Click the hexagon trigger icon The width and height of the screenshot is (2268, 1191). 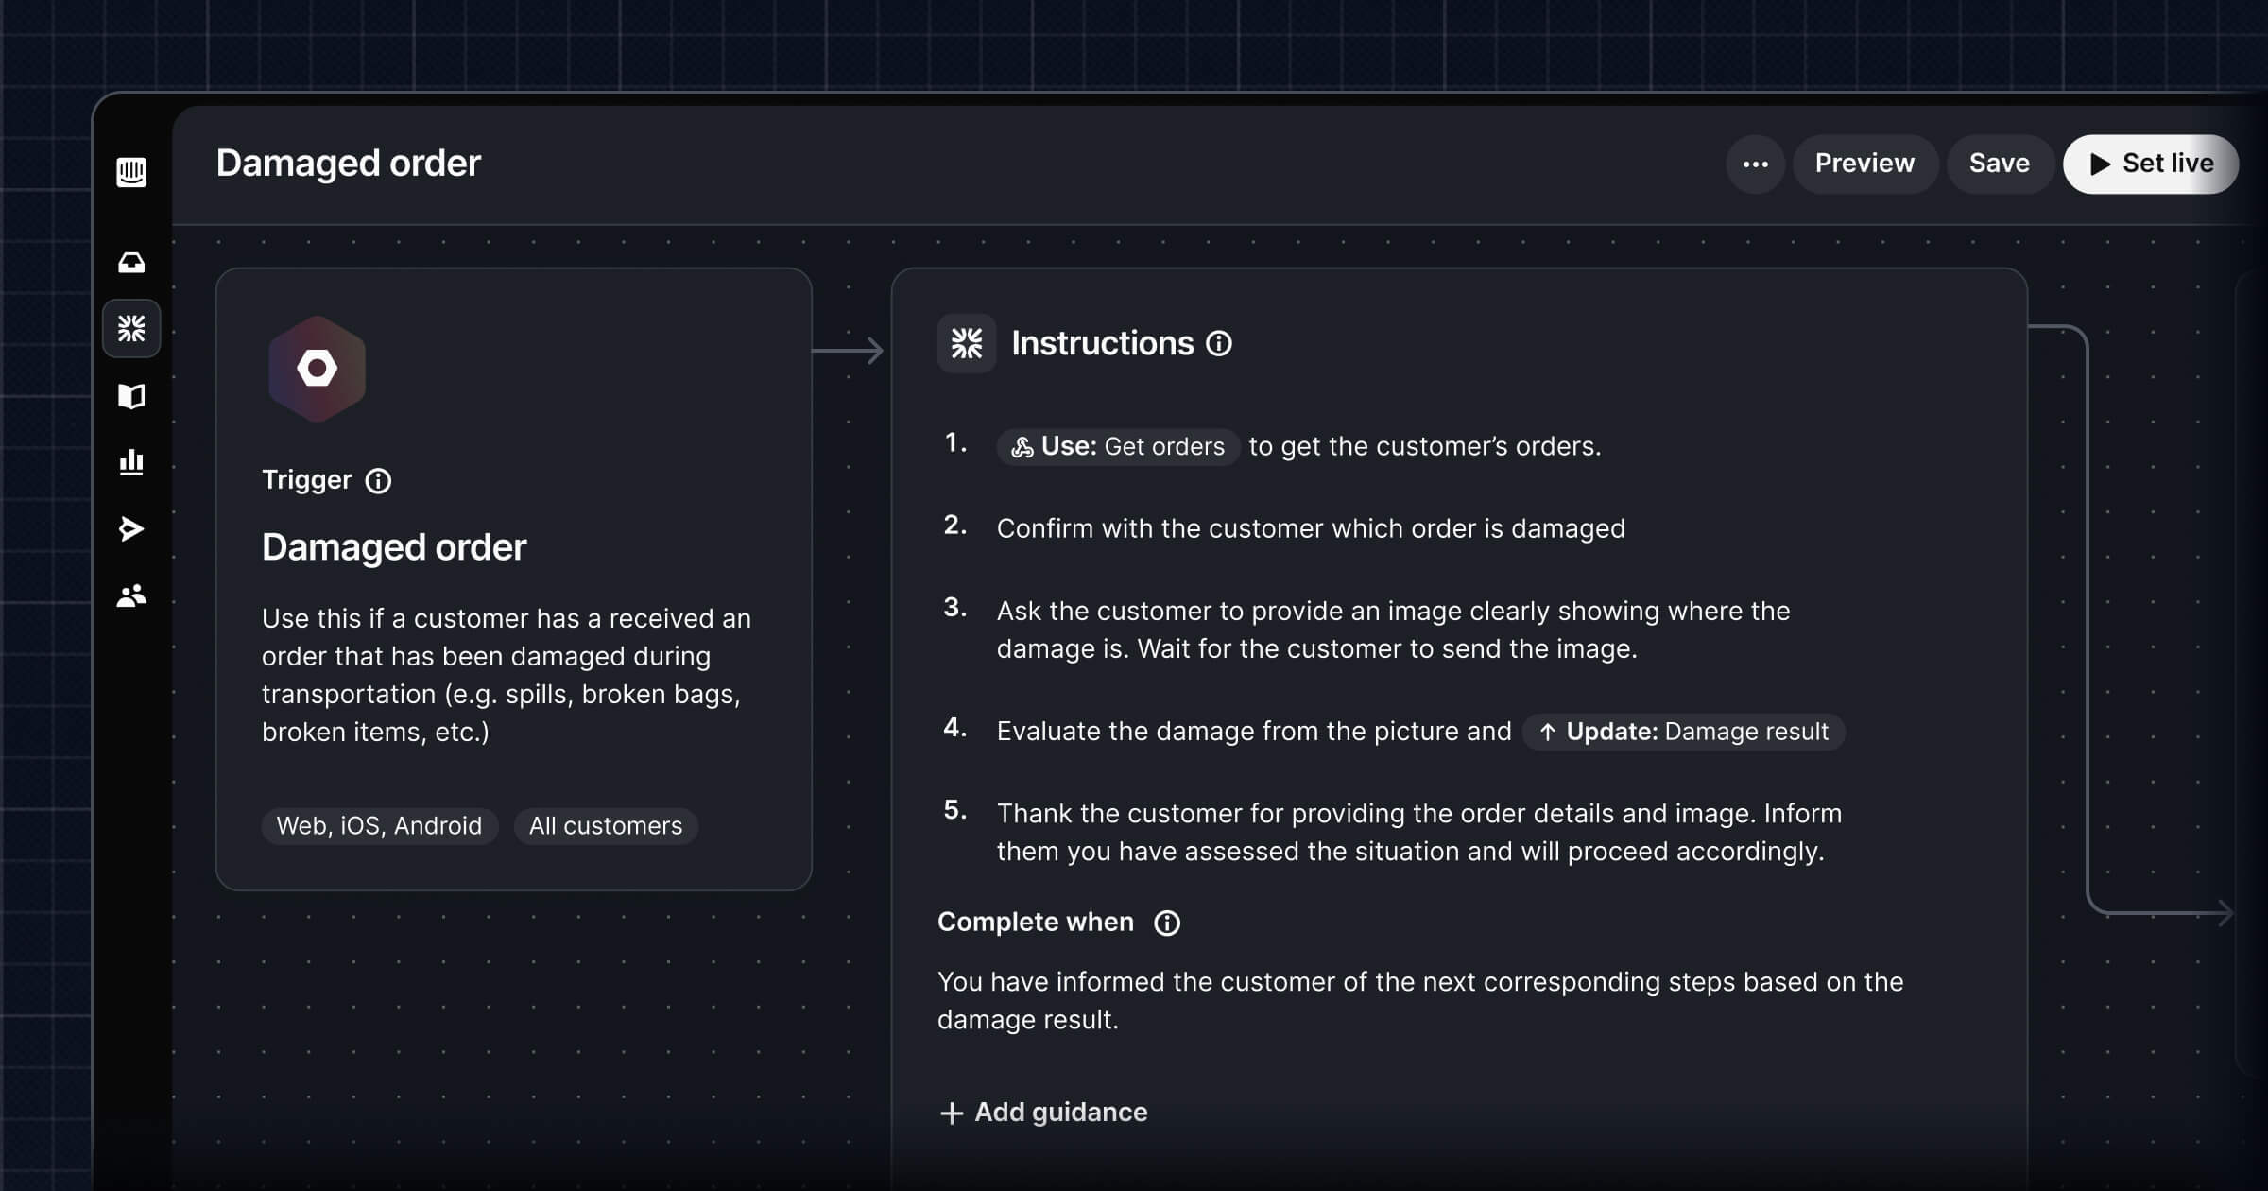click(x=318, y=369)
